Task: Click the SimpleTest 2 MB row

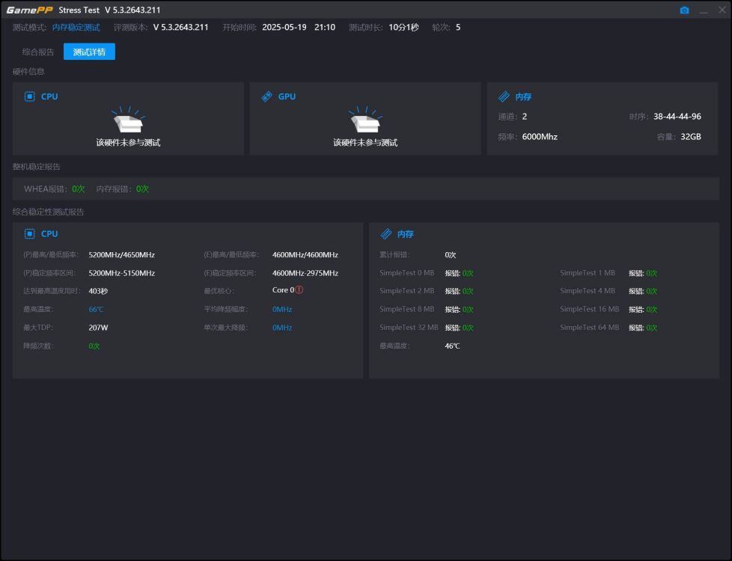Action: point(426,291)
